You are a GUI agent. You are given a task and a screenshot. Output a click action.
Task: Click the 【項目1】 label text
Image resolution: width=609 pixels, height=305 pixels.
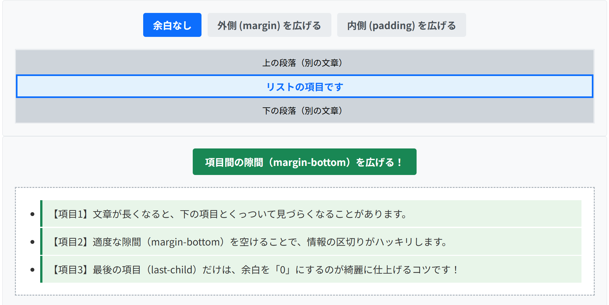[x=71, y=214]
